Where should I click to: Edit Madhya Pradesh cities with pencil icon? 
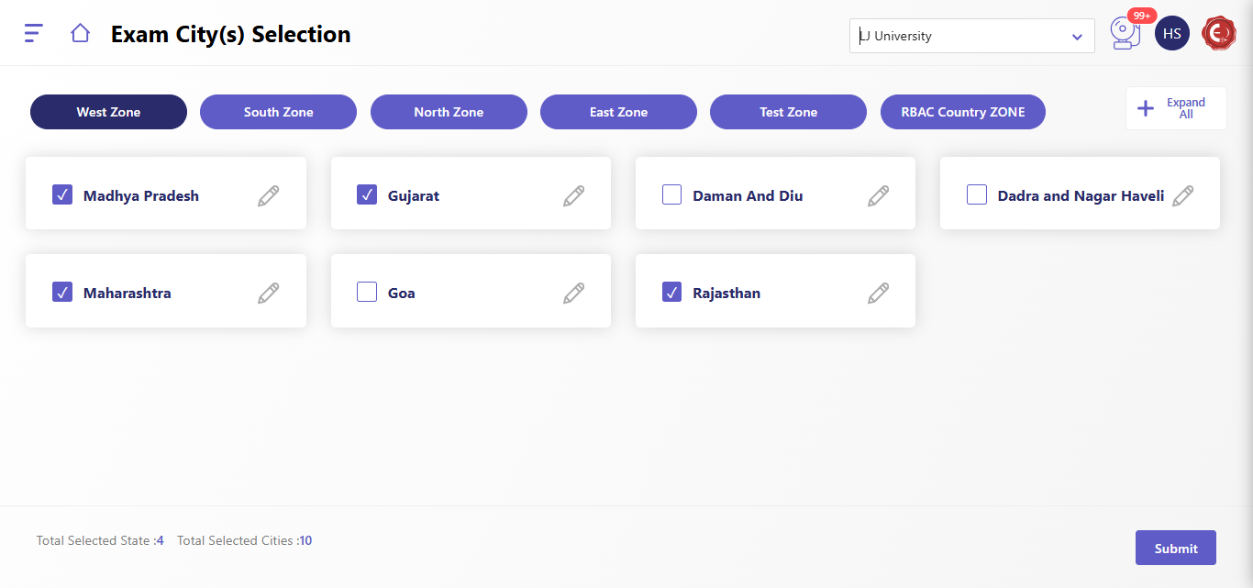[x=268, y=195]
